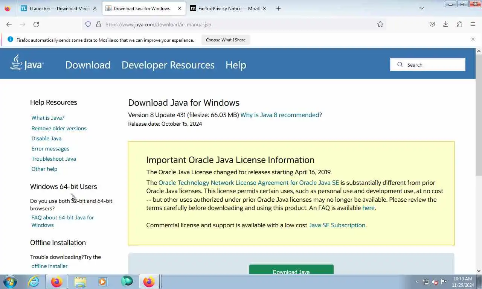The height and width of the screenshot is (289, 482).
Task: Open the list all tabs dropdown
Action: pyautogui.click(x=422, y=8)
